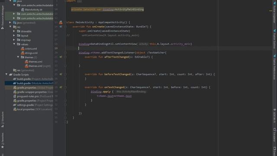Open local.properties (SDK Location)
277x156 pixels.
[x=35, y=109]
